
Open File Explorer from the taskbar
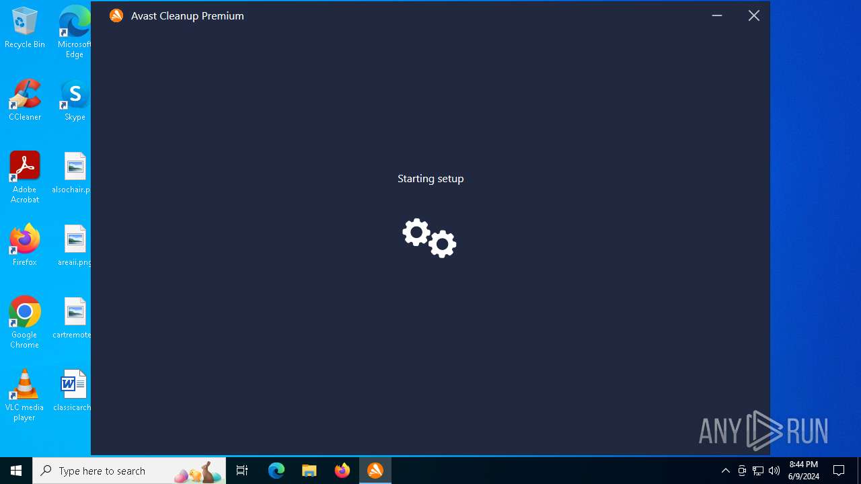309,471
